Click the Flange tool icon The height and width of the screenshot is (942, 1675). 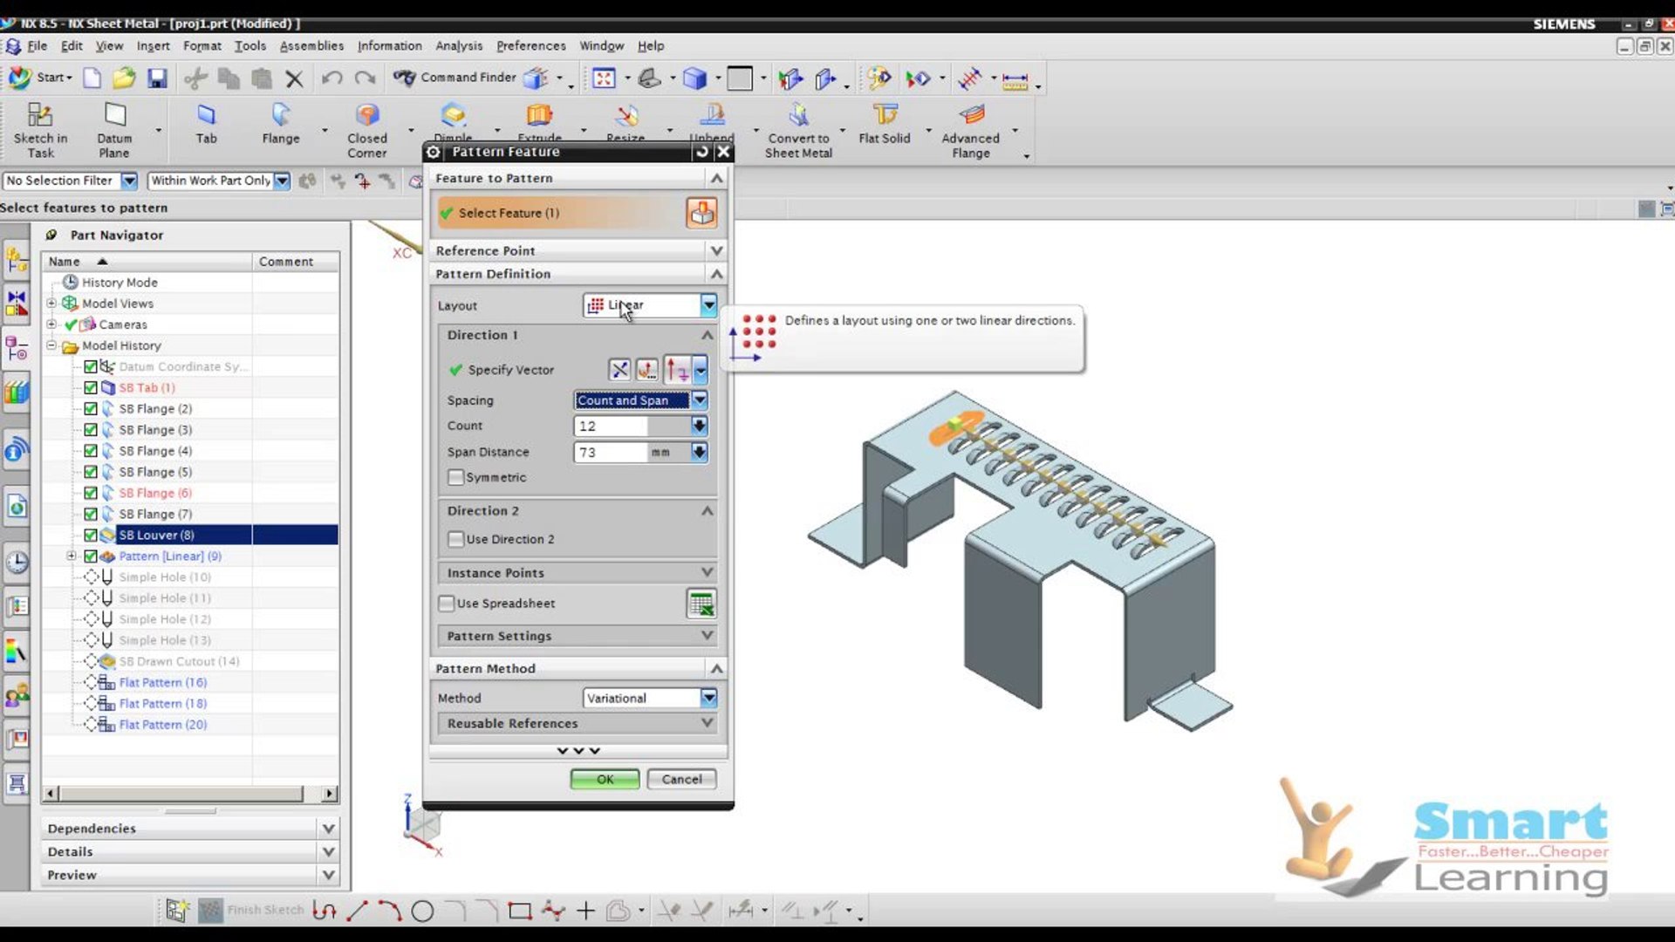point(280,116)
